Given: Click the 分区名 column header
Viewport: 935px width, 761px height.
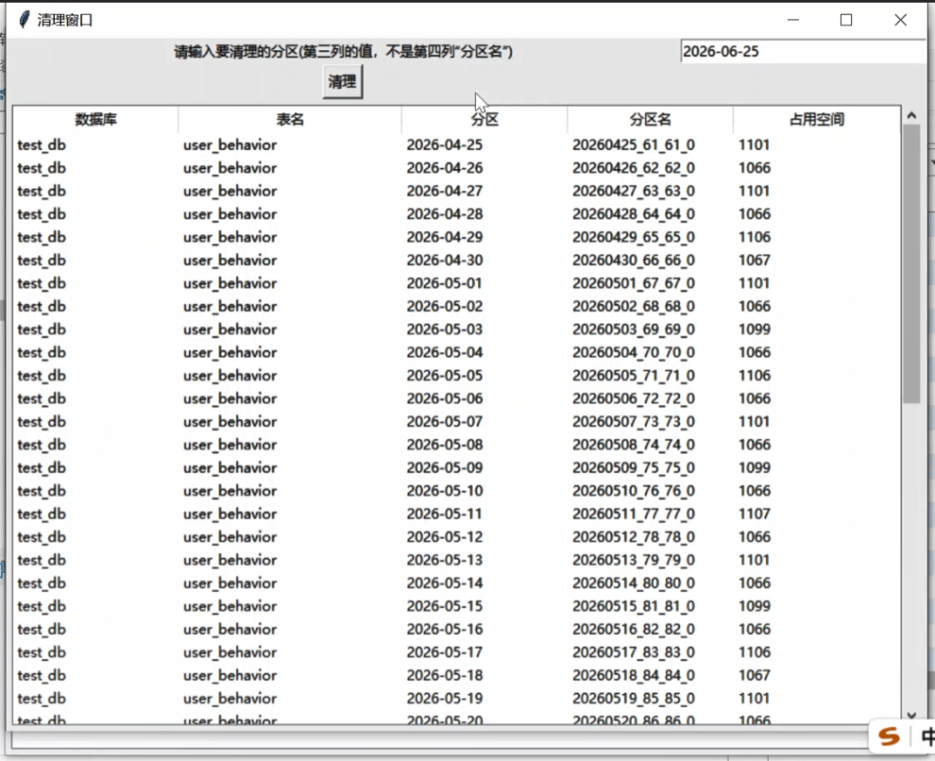Looking at the screenshot, I should (650, 120).
